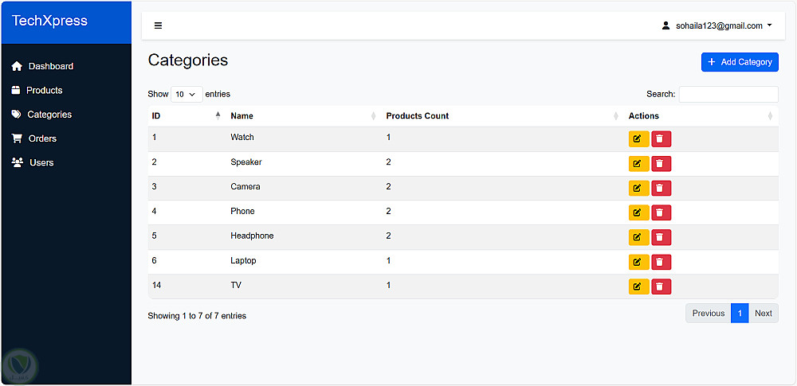797x386 pixels.
Task: Go to Products in sidebar
Action: pyautogui.click(x=44, y=90)
